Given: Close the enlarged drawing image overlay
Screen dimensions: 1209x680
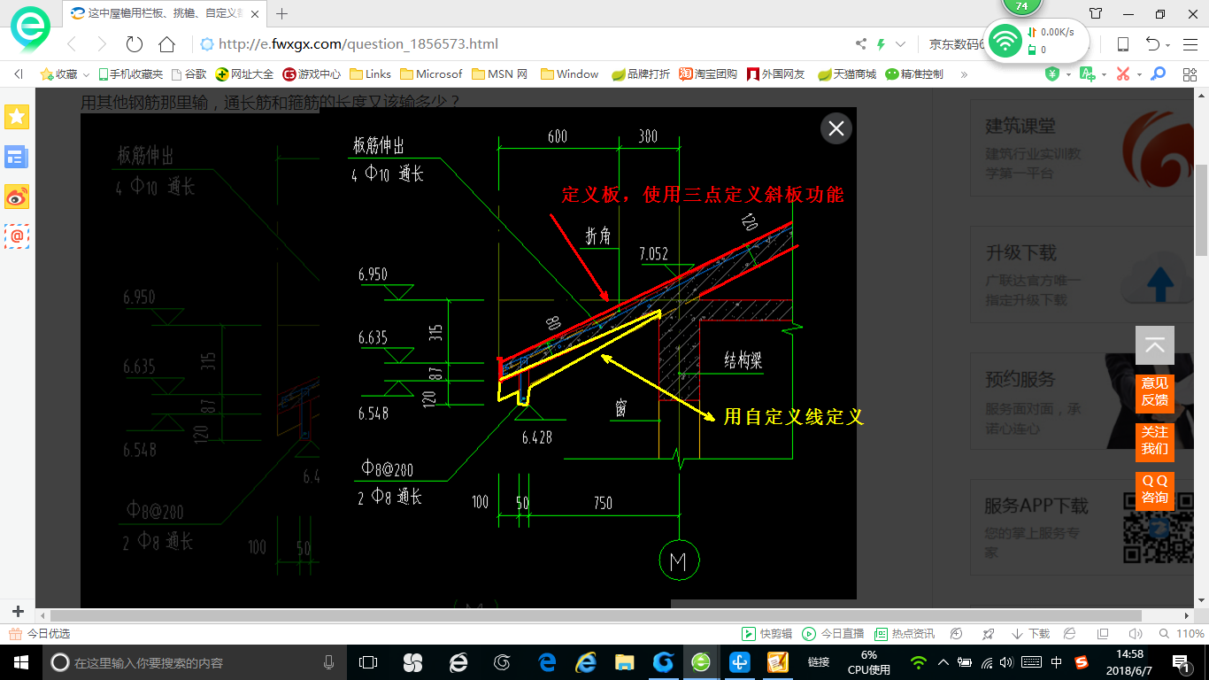Looking at the screenshot, I should [836, 128].
